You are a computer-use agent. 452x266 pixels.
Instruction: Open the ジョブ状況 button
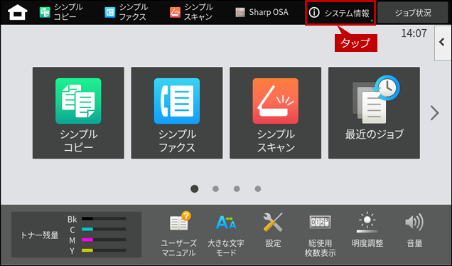[413, 13]
